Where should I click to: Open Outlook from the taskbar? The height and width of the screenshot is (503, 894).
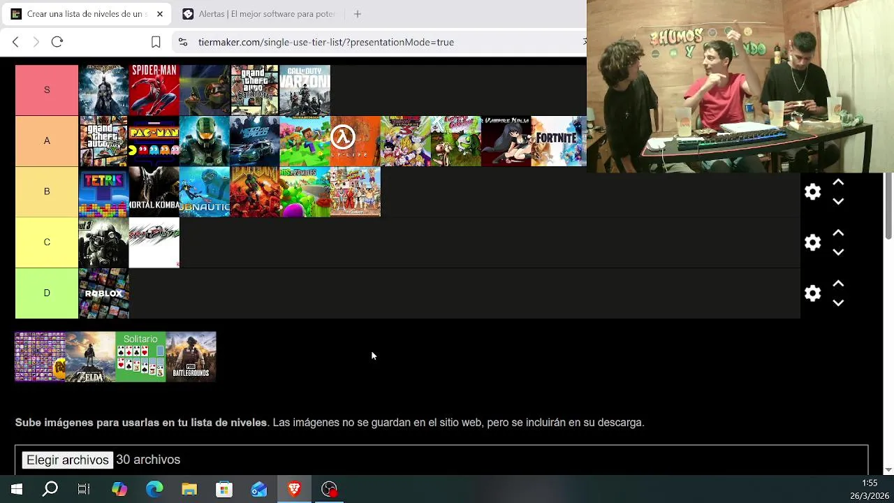point(259,489)
